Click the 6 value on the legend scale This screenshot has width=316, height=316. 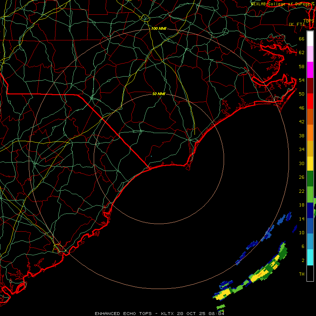(x=303, y=246)
